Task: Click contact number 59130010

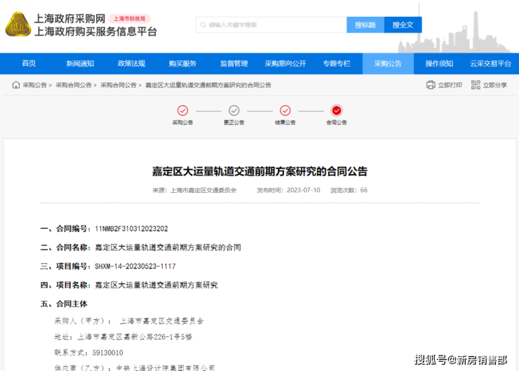Action: [108, 353]
